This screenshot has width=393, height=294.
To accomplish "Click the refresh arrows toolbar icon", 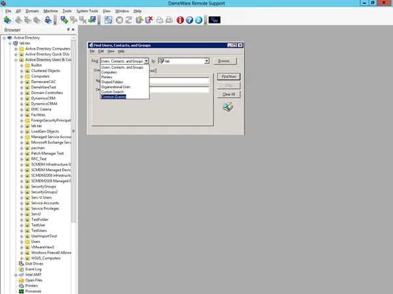I will click(128, 20).
